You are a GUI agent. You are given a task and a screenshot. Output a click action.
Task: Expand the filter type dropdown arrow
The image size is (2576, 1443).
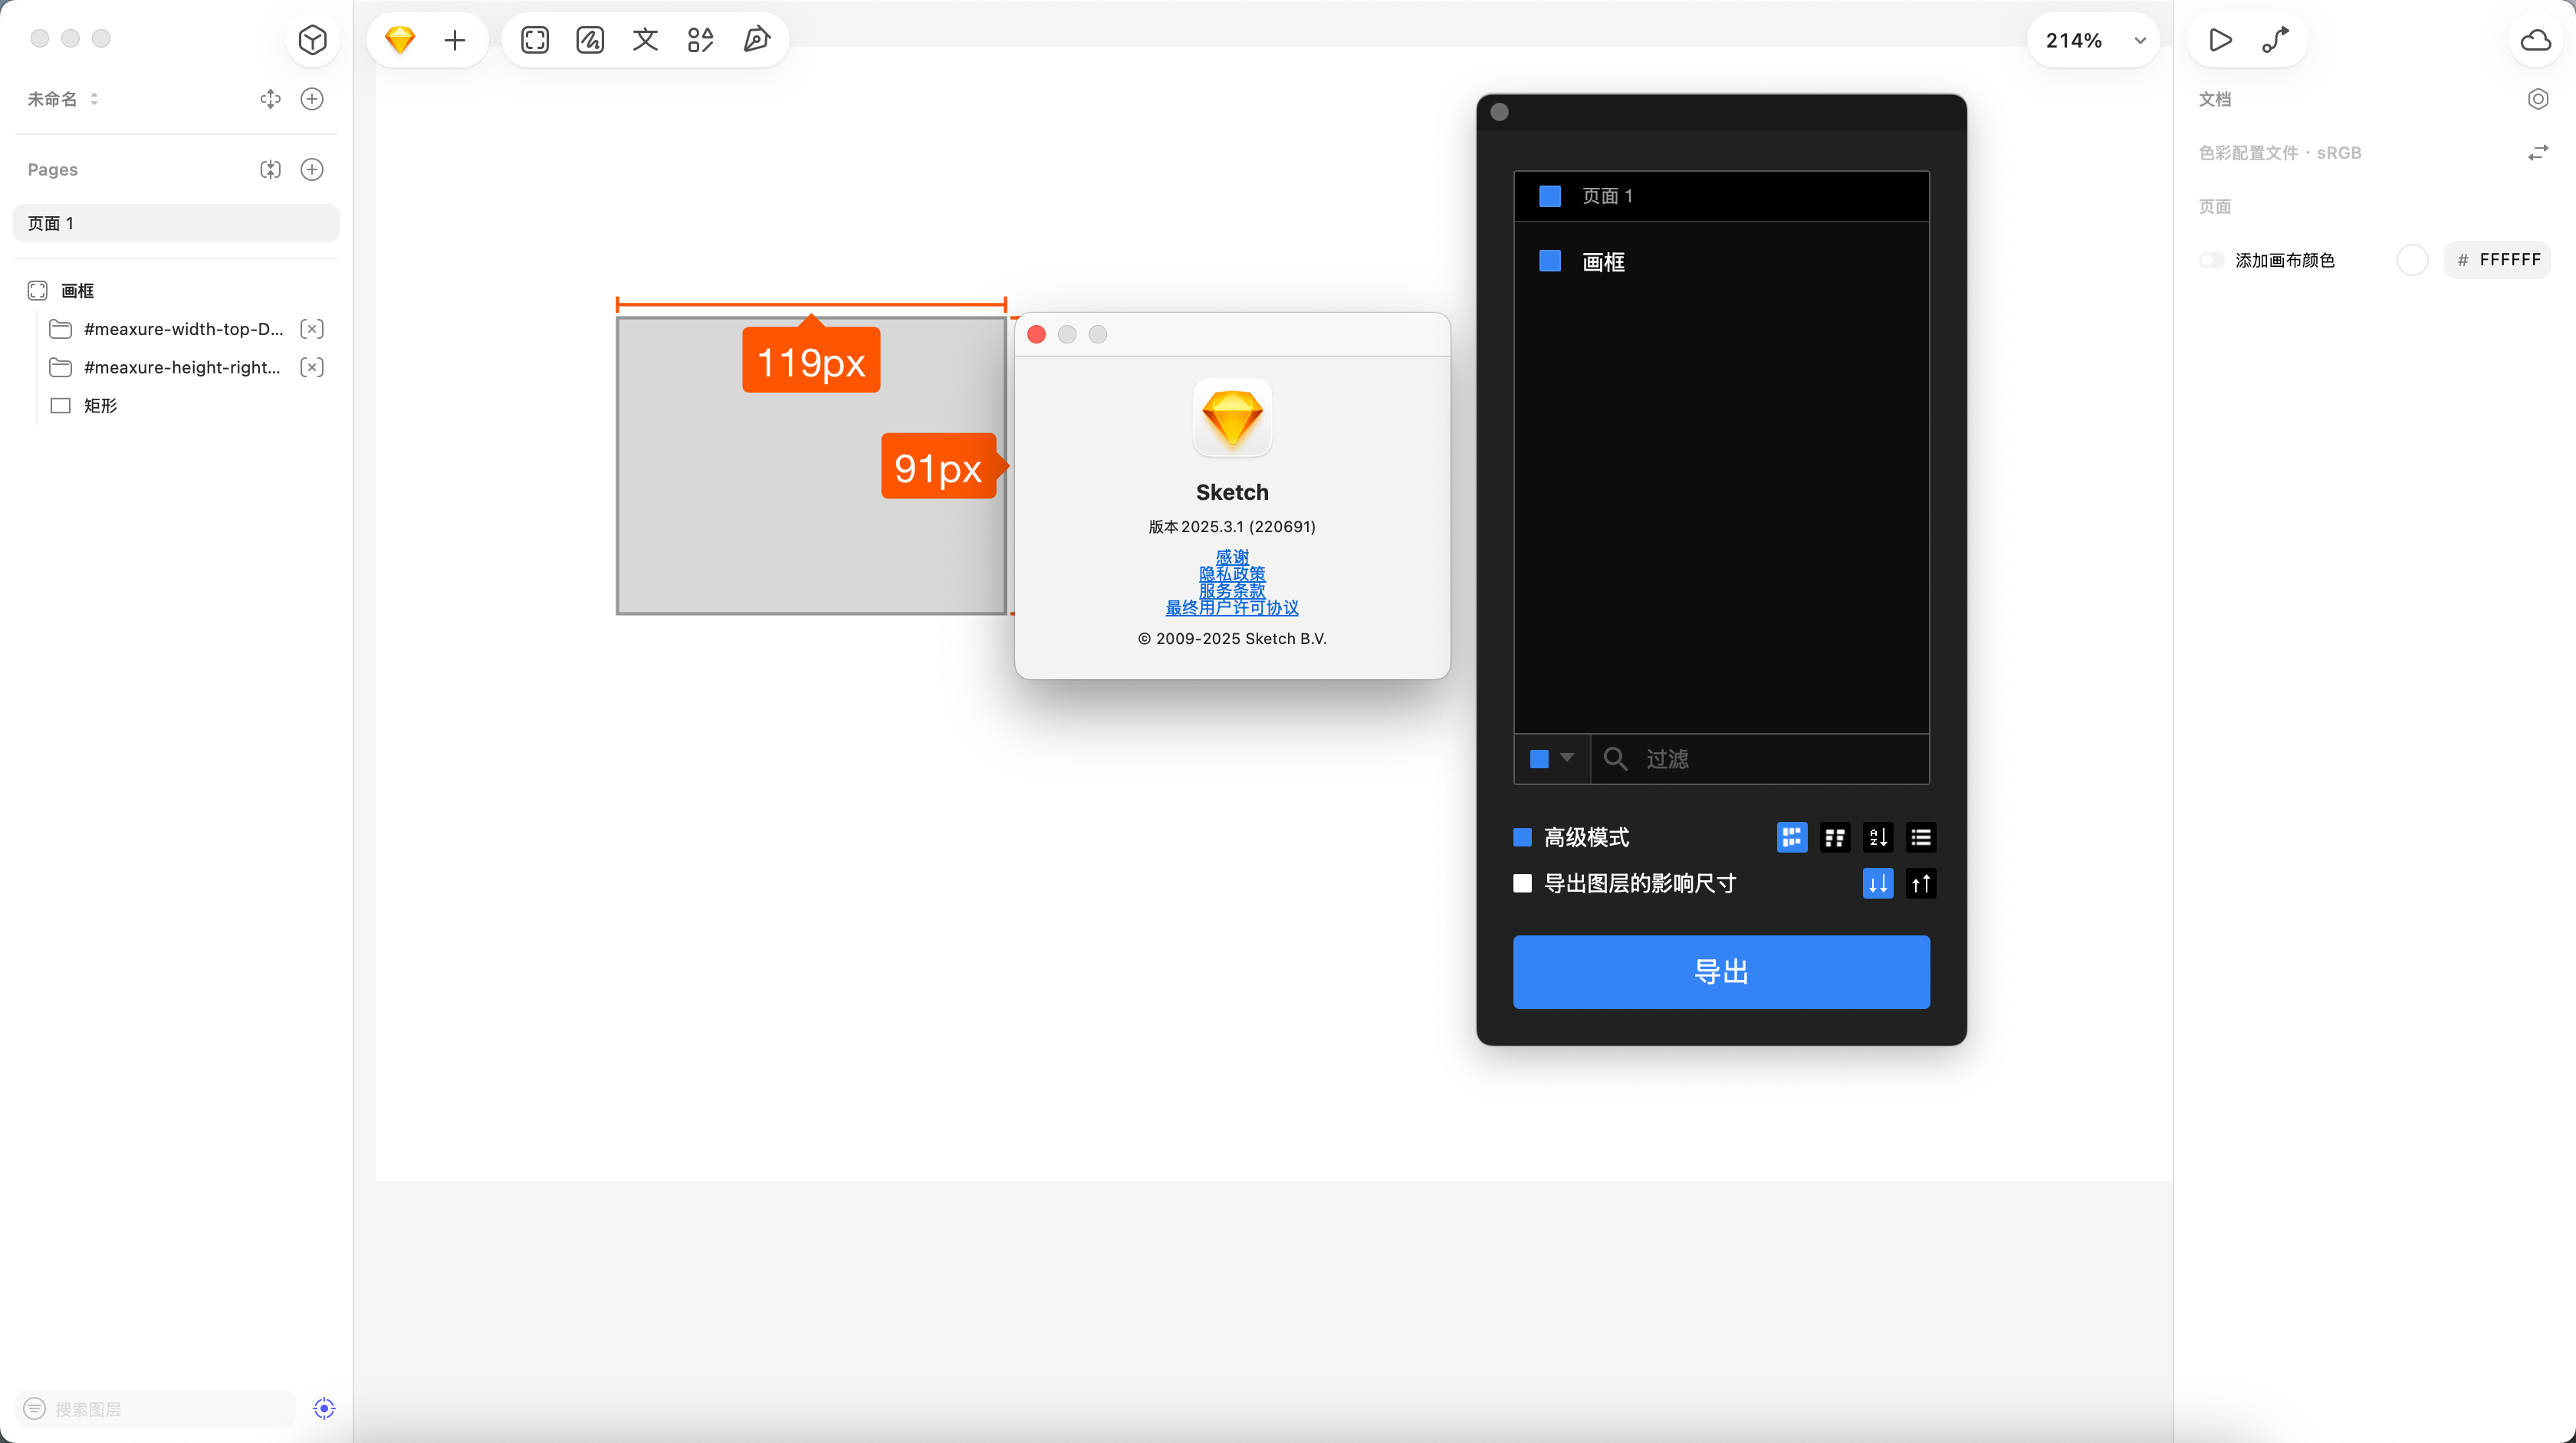point(1567,758)
